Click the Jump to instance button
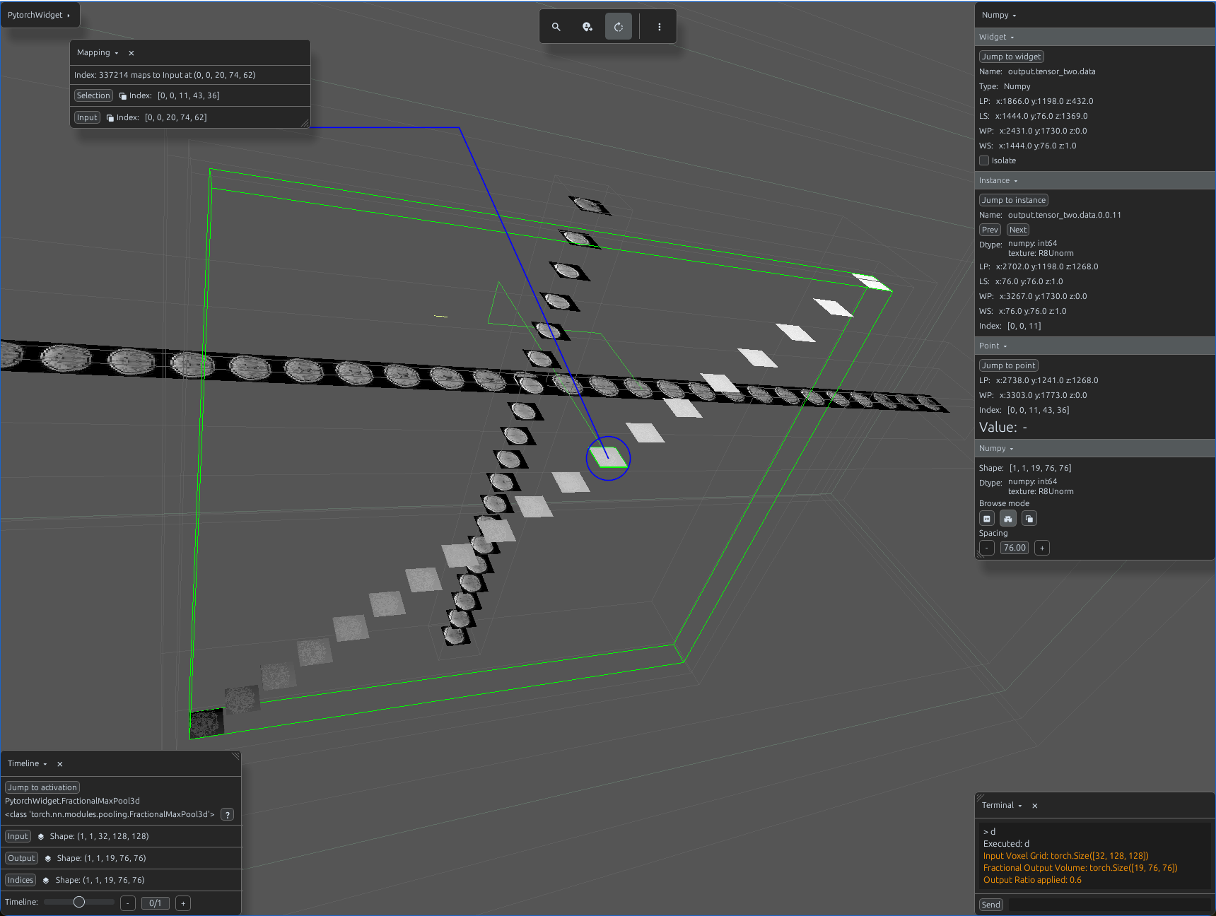Viewport: 1216px width, 916px height. pos(1014,200)
